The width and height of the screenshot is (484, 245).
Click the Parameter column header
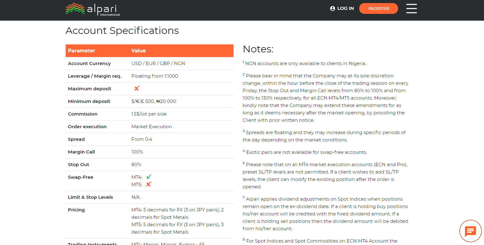(82, 51)
